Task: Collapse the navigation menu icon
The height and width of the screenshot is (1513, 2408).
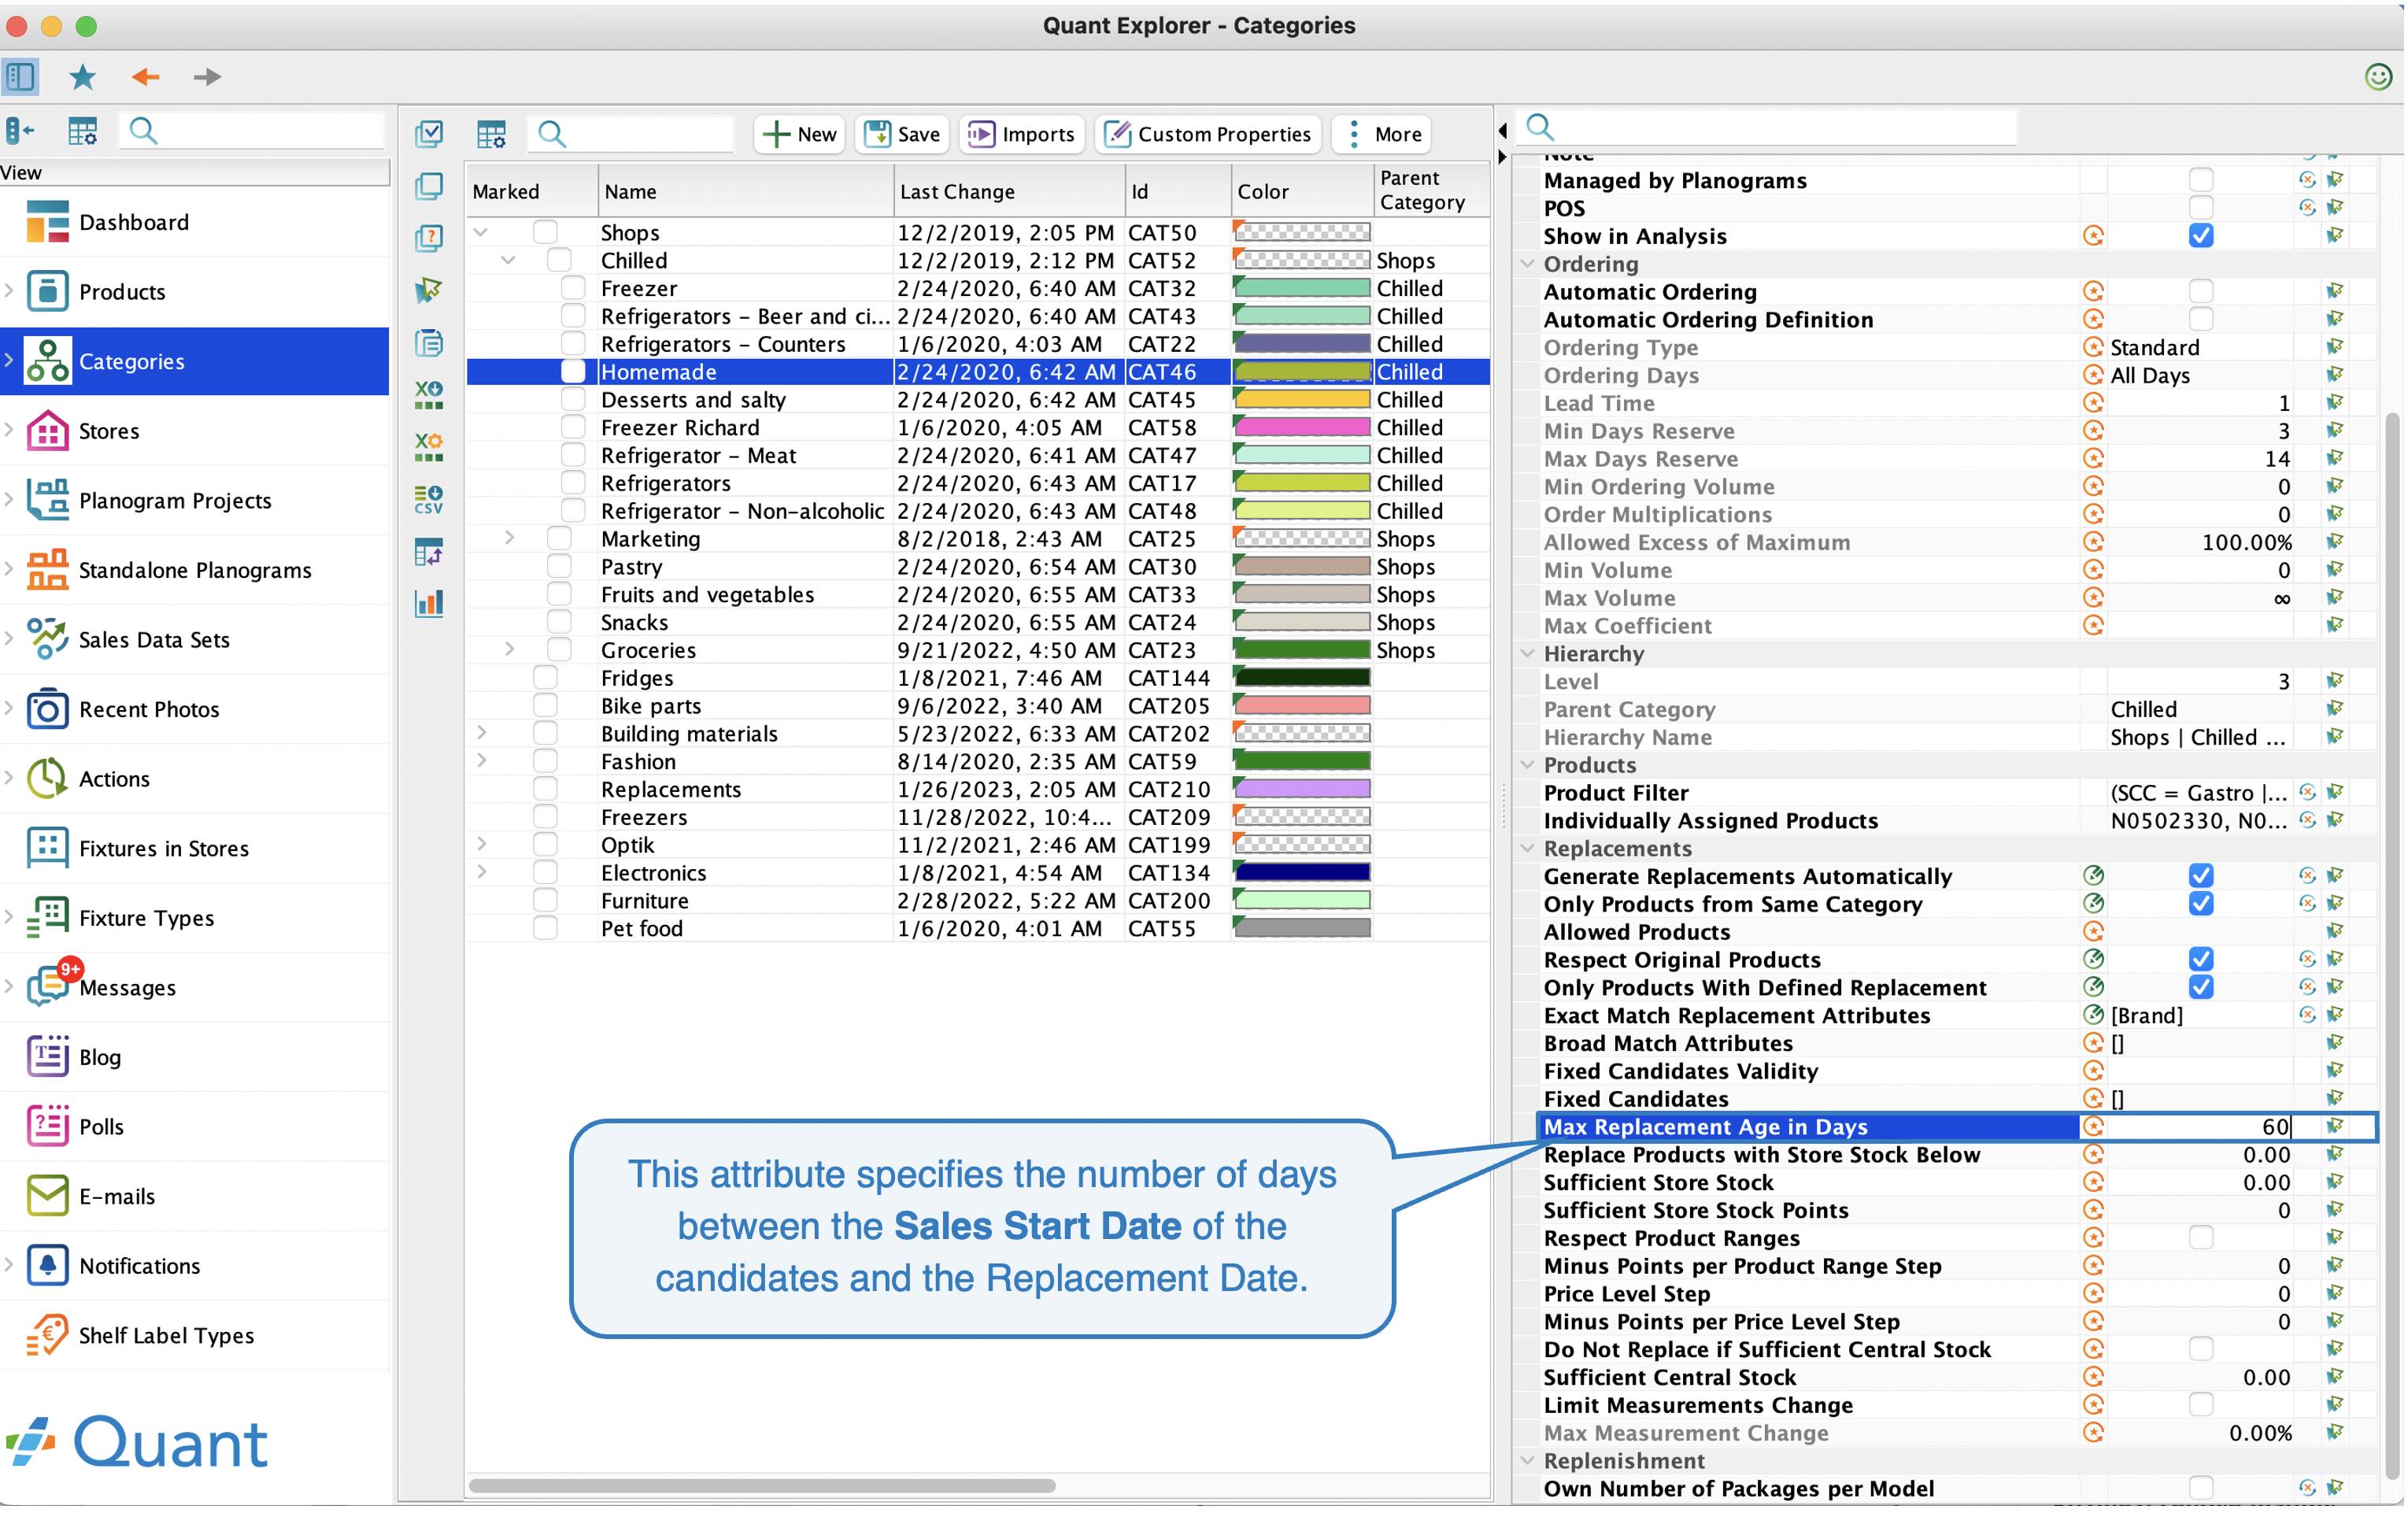Action: [x=20, y=131]
